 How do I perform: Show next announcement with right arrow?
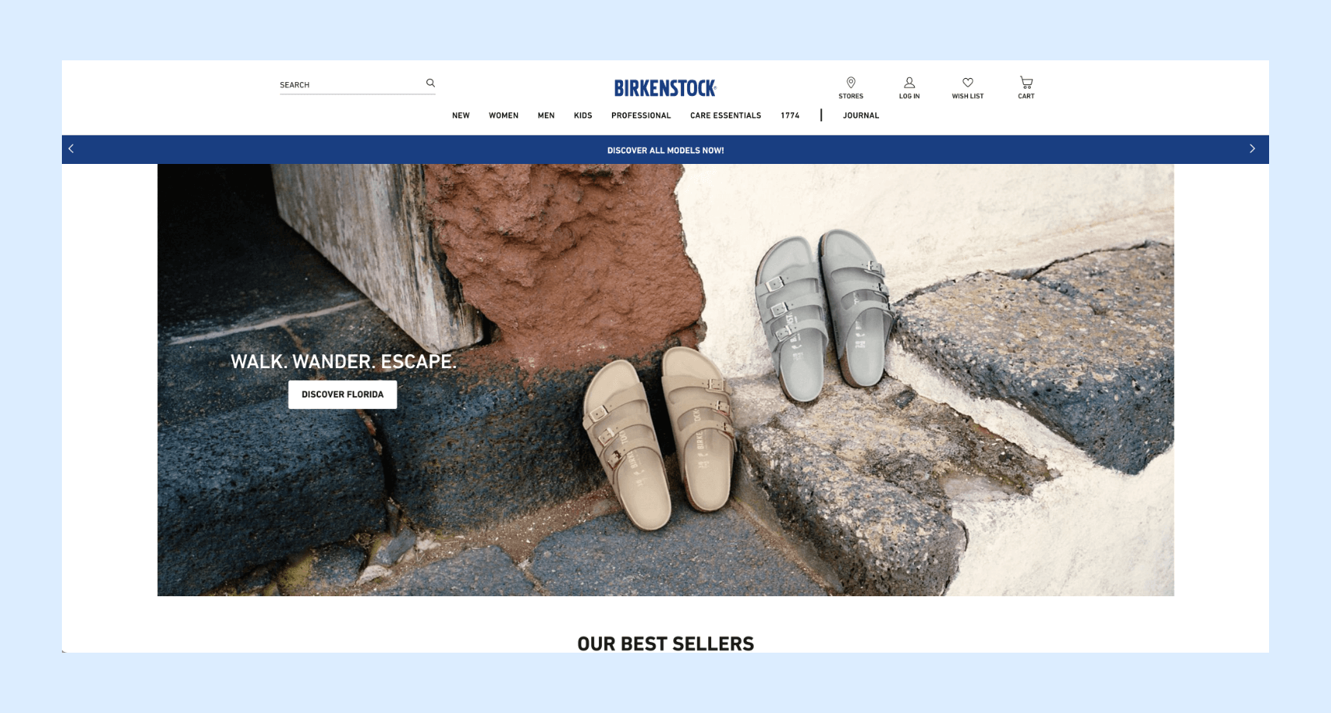[1252, 148]
